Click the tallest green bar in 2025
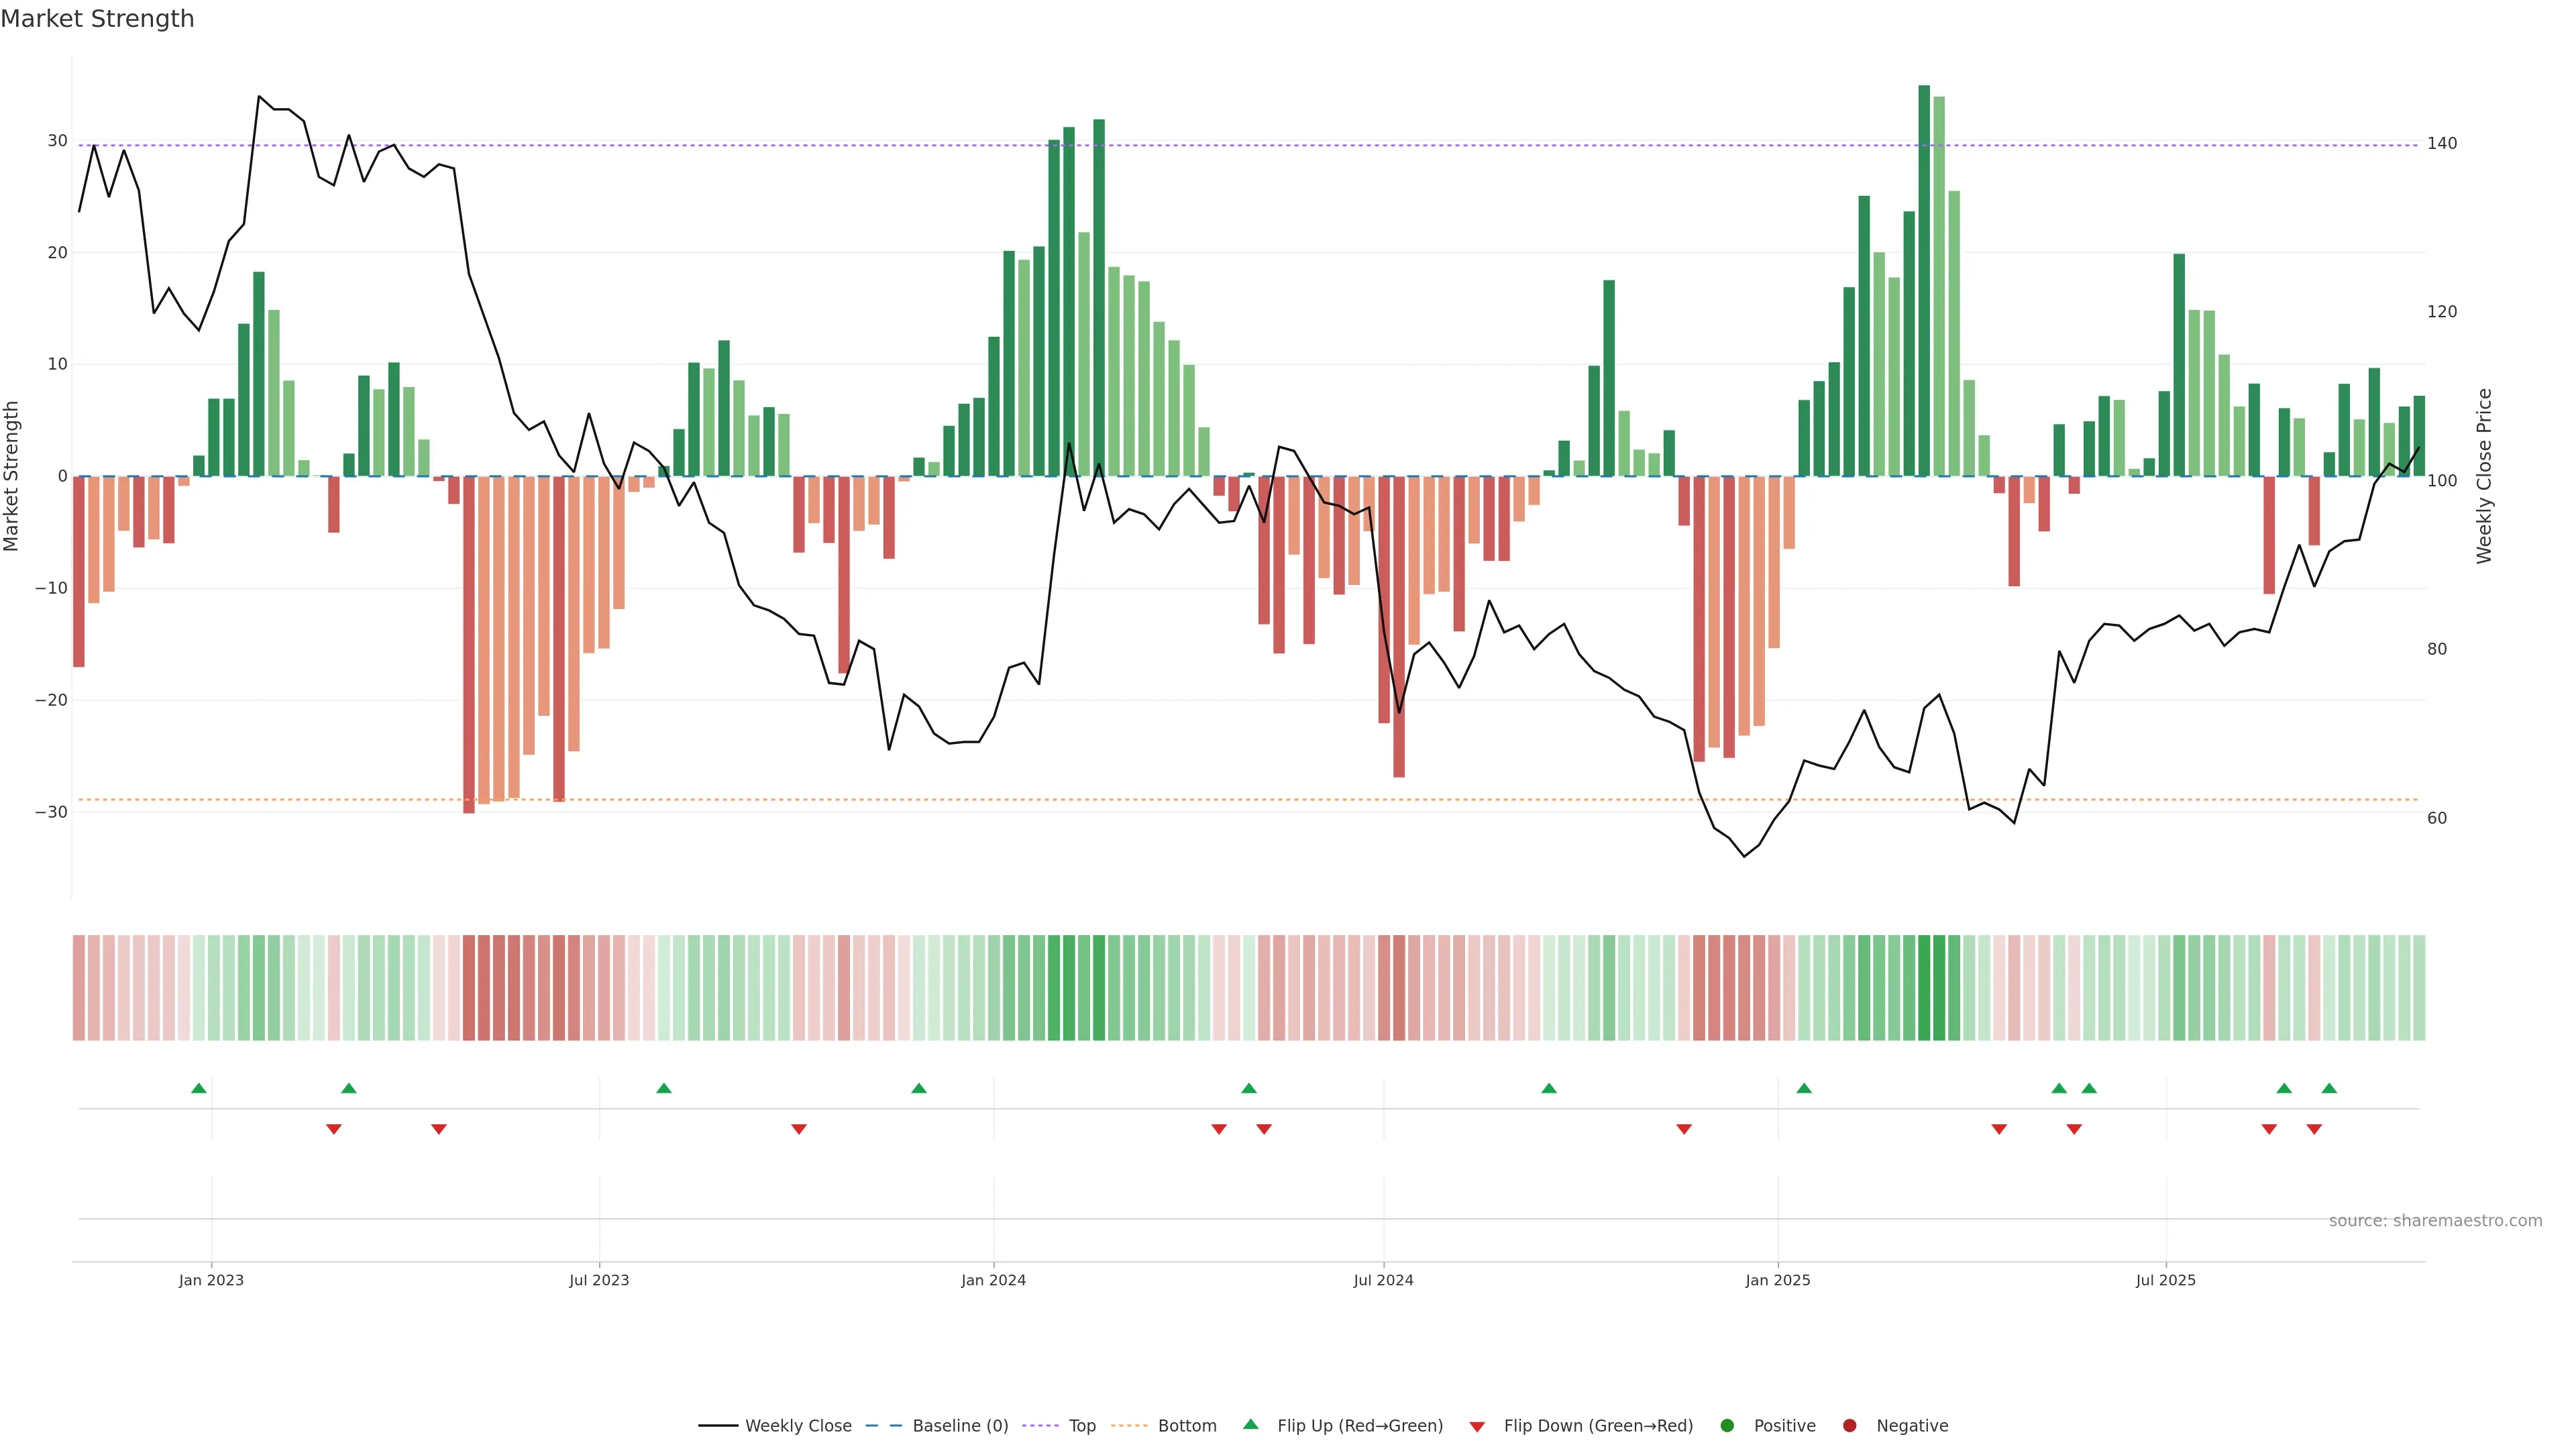Viewport: 2576px width, 1449px height. [1924, 280]
